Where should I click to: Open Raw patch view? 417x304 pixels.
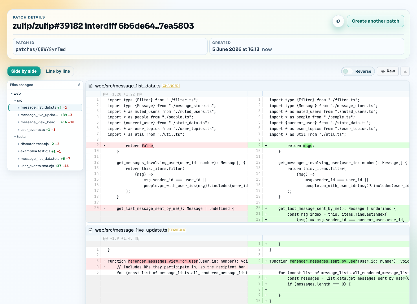pos(388,71)
